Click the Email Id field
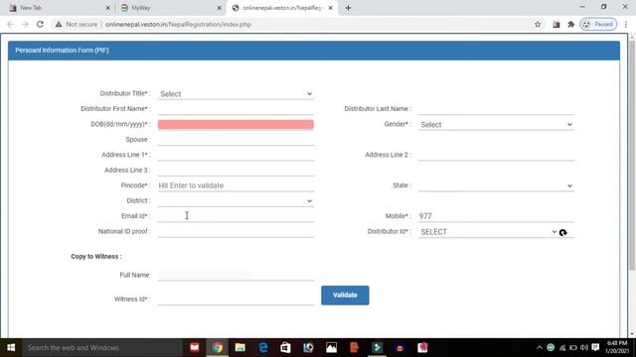Image resolution: width=636 pixels, height=357 pixels. [236, 216]
